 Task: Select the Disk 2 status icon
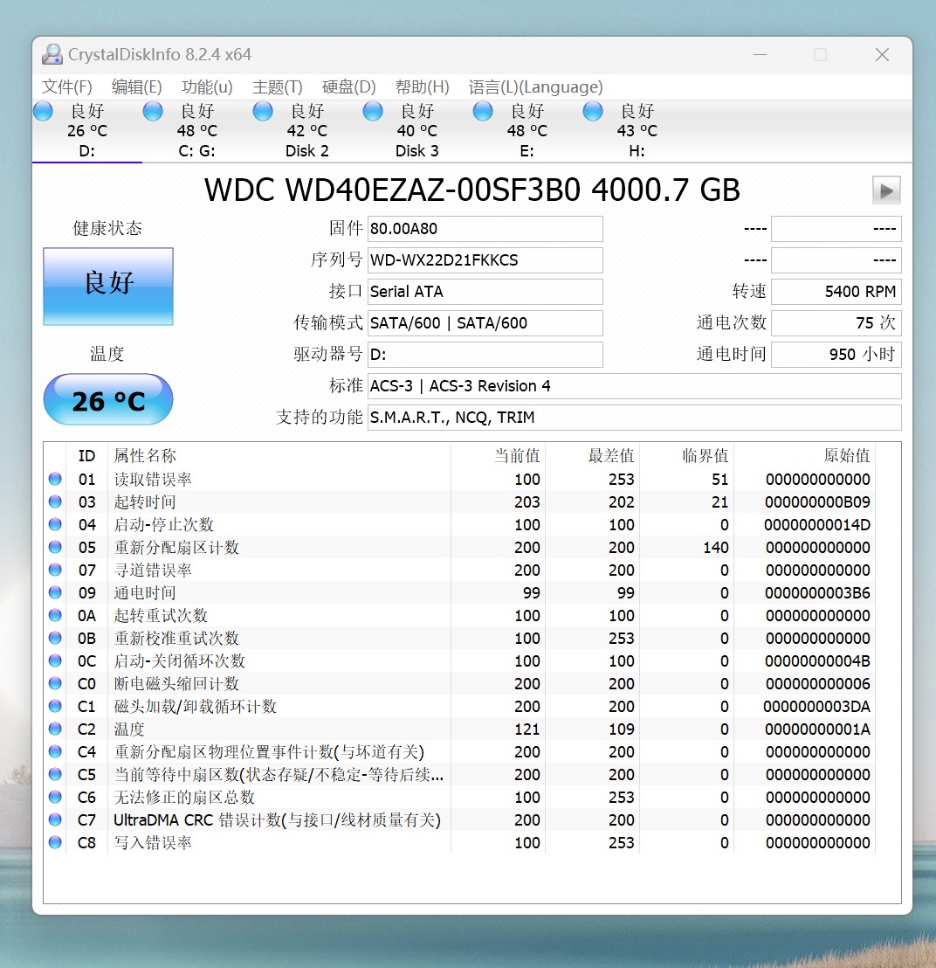[x=263, y=111]
